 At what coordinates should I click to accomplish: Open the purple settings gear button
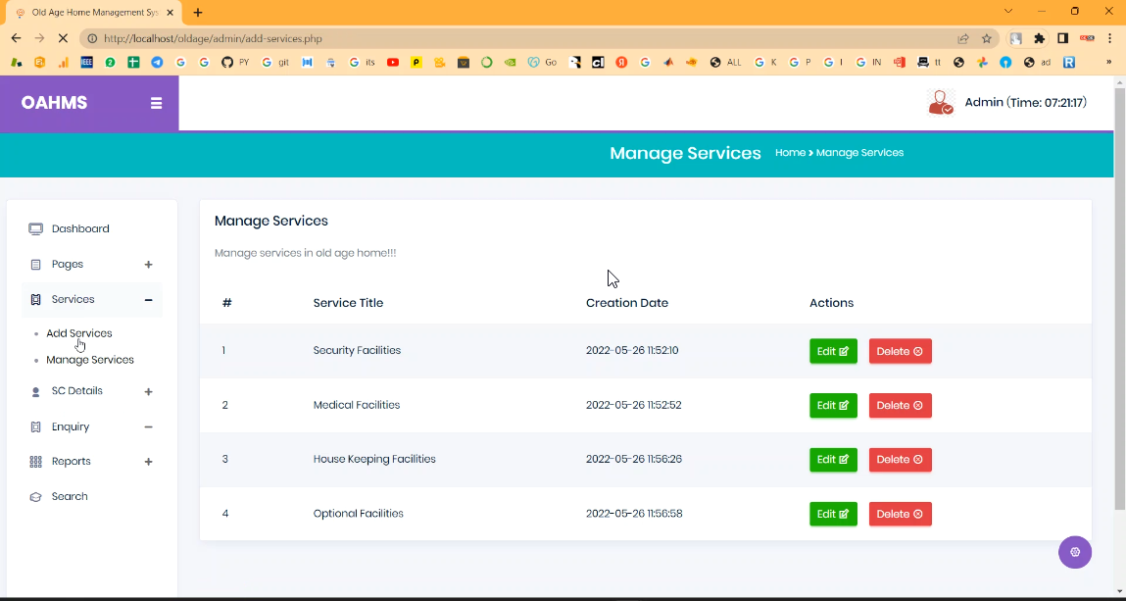[x=1074, y=552]
